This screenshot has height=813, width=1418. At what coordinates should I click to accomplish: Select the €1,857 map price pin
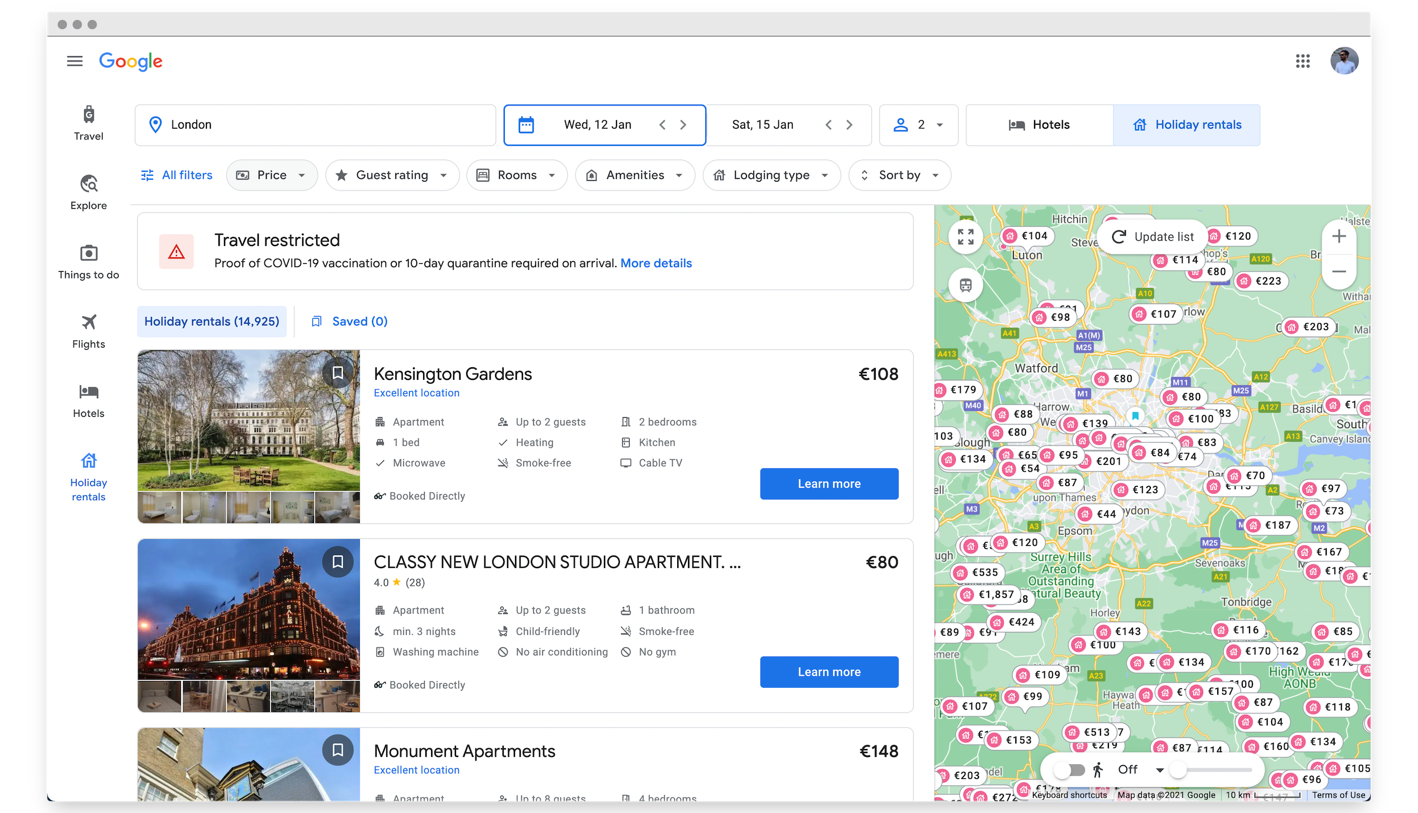point(989,595)
